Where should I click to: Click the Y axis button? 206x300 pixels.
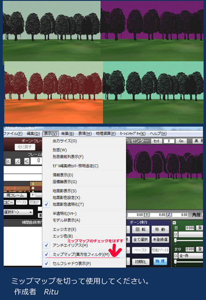[147, 214]
